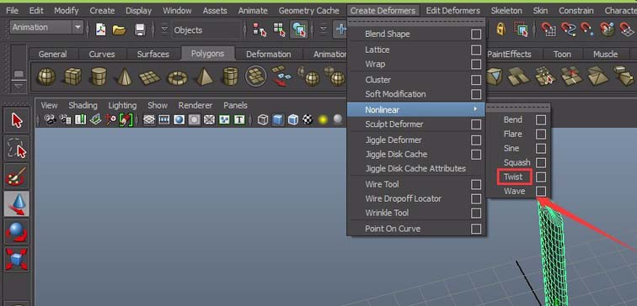
Task: Create a polygon cone from the shelf
Action: click(x=125, y=76)
